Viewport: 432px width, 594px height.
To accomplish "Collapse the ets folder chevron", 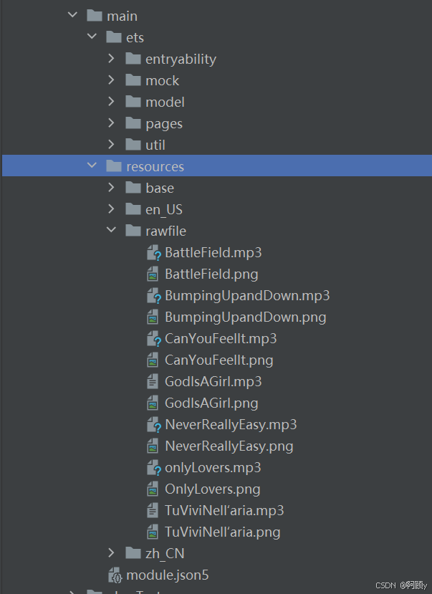I will [92, 37].
